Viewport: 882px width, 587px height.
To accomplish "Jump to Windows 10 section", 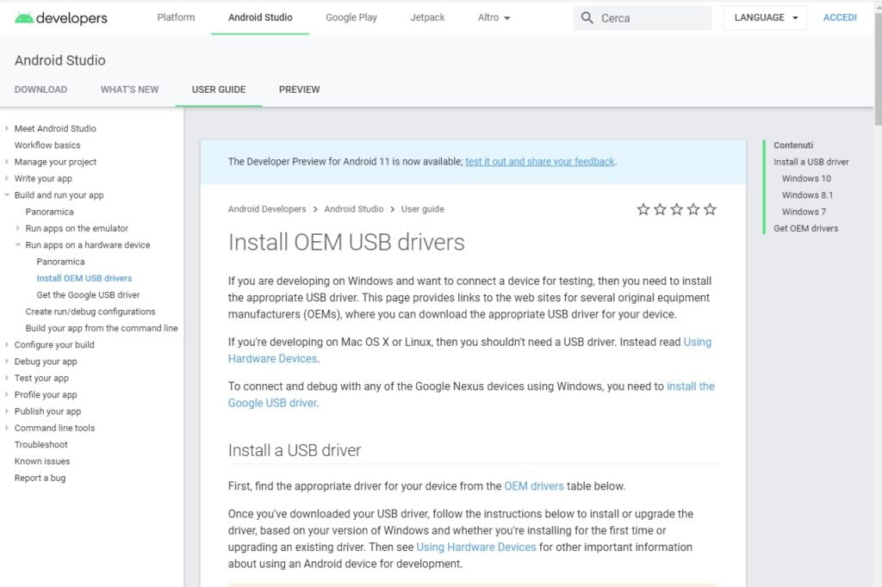I will coord(806,178).
